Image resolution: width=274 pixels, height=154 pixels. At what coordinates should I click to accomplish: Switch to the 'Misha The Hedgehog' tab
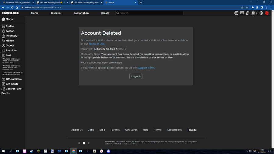point(86,2)
